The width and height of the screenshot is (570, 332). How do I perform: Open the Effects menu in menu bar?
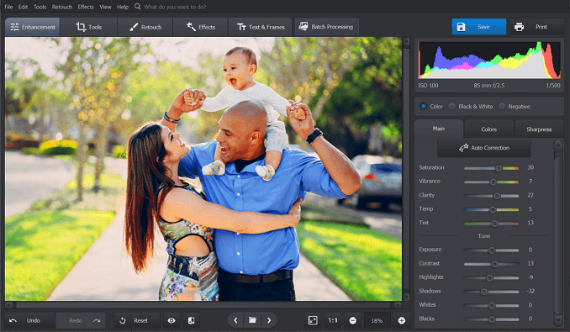pyautogui.click(x=86, y=7)
